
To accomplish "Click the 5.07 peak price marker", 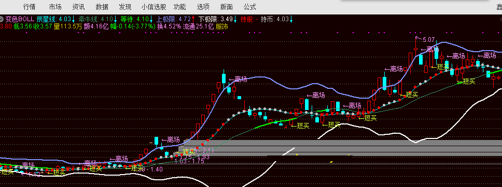I will (429, 40).
